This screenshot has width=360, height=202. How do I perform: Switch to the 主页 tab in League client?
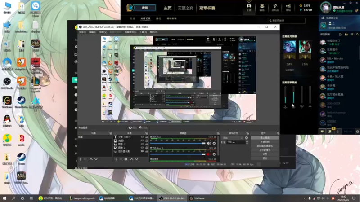click(167, 8)
